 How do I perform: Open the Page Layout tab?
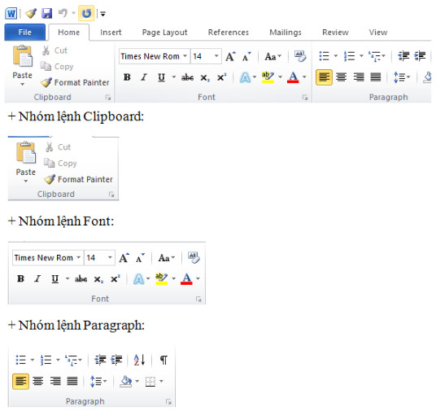coord(164,33)
